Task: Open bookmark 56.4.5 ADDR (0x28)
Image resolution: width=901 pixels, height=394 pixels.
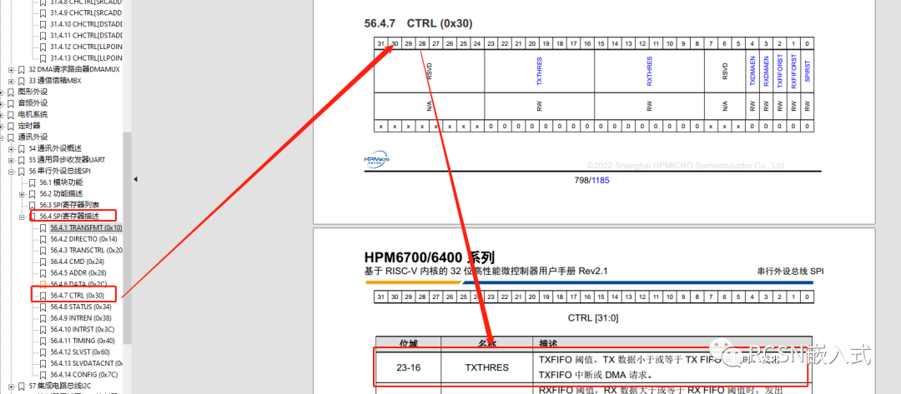Action: click(x=78, y=273)
